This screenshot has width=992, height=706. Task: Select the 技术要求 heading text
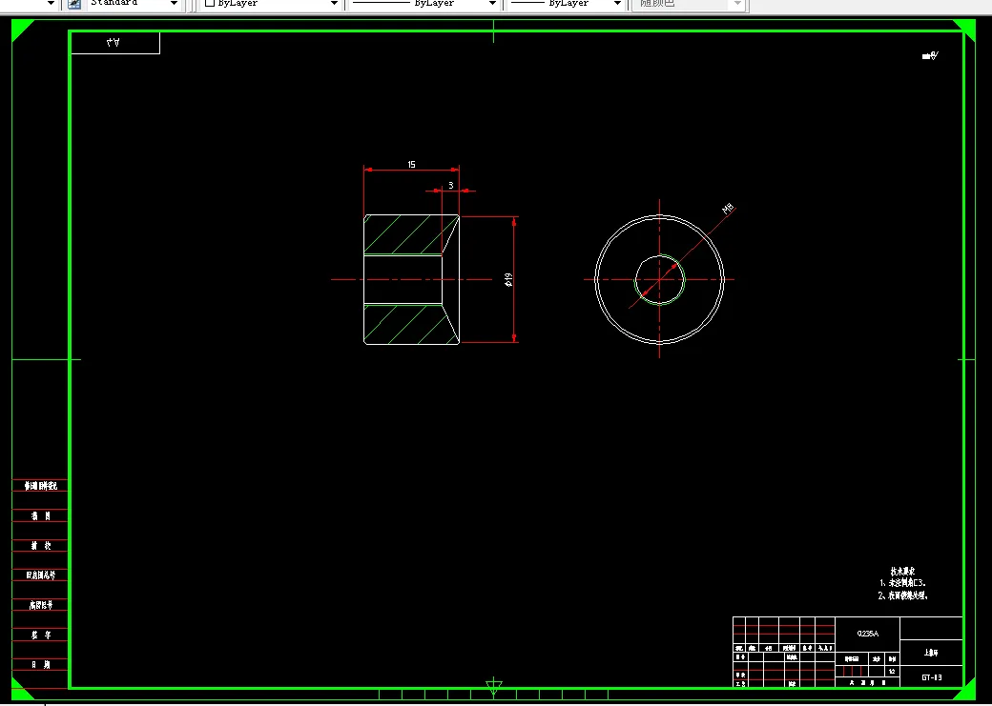tap(902, 571)
